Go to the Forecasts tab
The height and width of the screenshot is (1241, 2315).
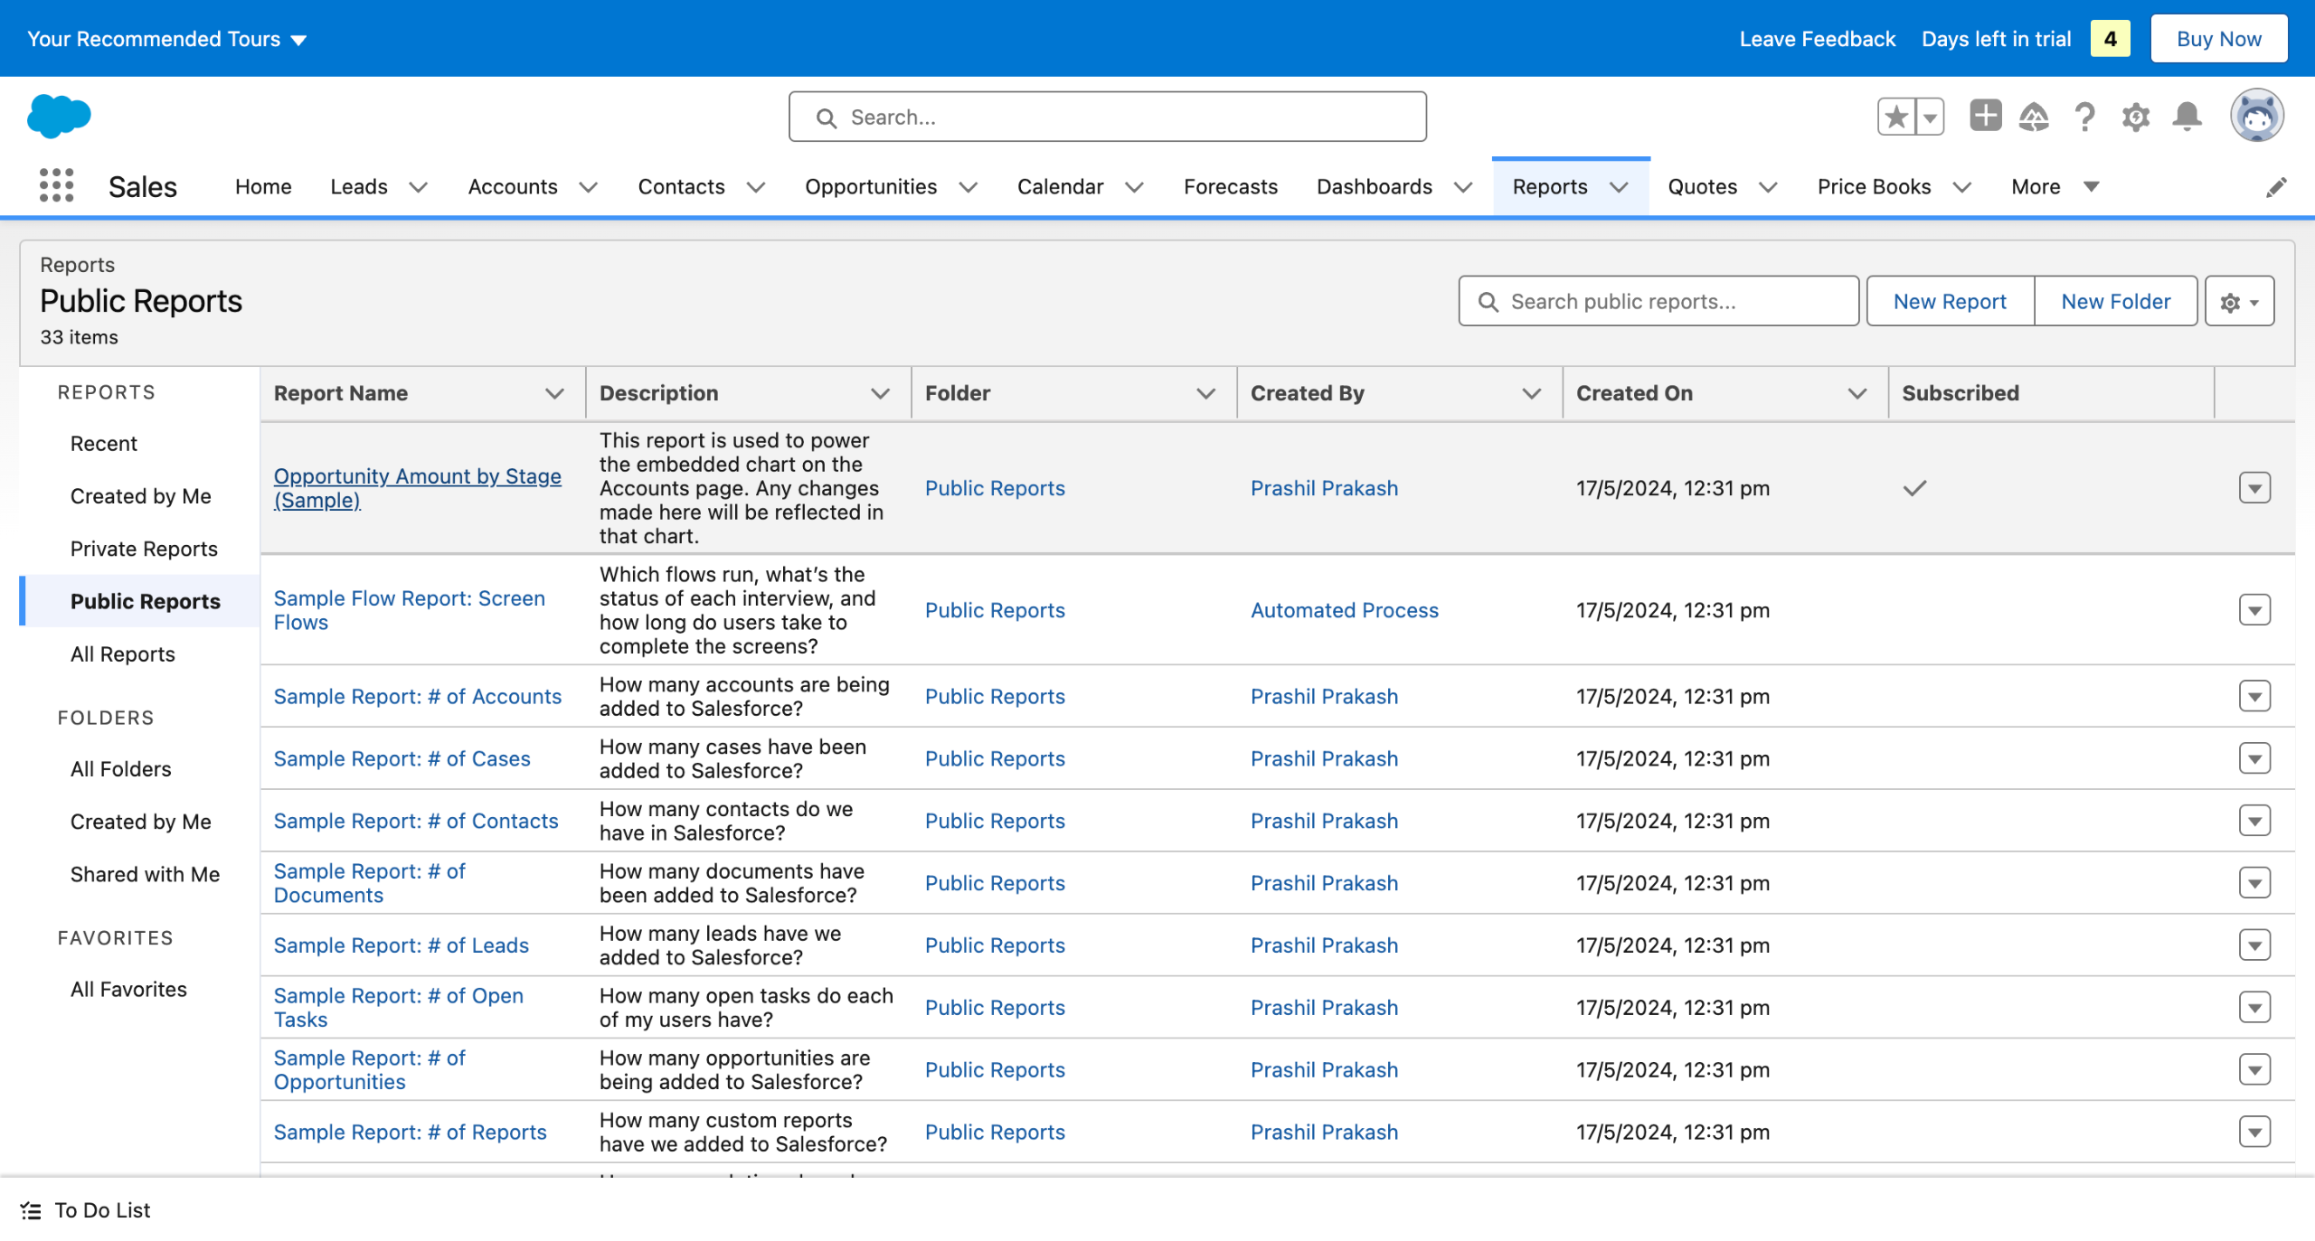pyautogui.click(x=1231, y=187)
